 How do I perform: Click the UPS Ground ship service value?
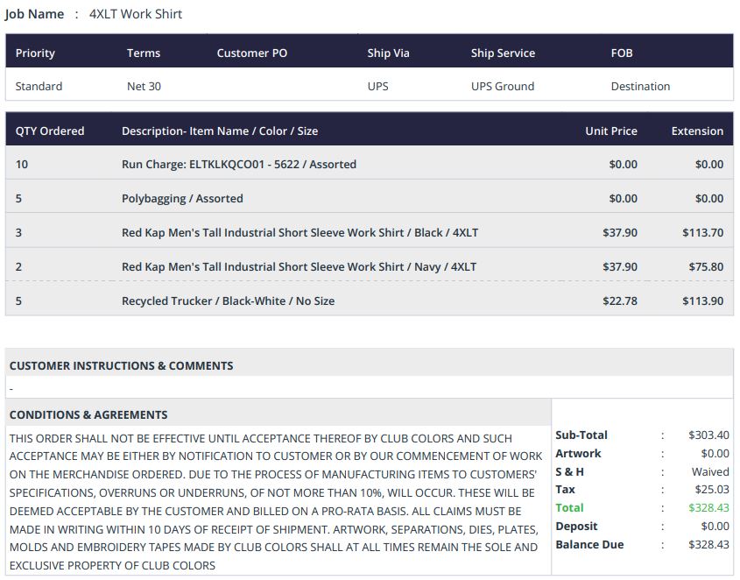[502, 87]
